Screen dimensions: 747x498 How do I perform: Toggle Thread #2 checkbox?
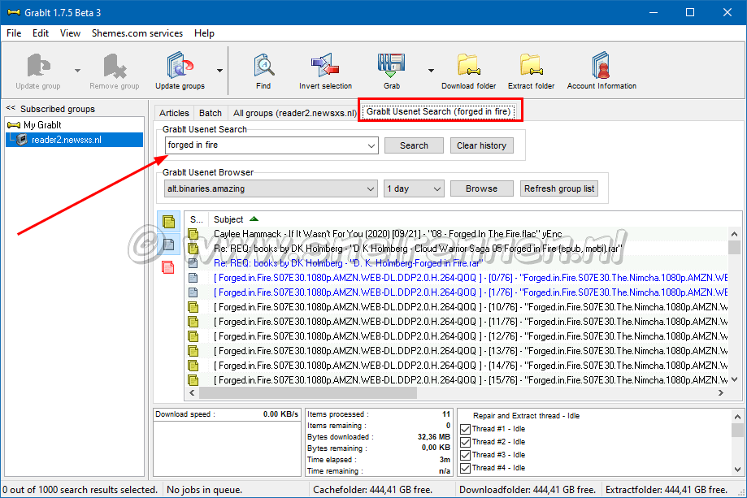(466, 442)
